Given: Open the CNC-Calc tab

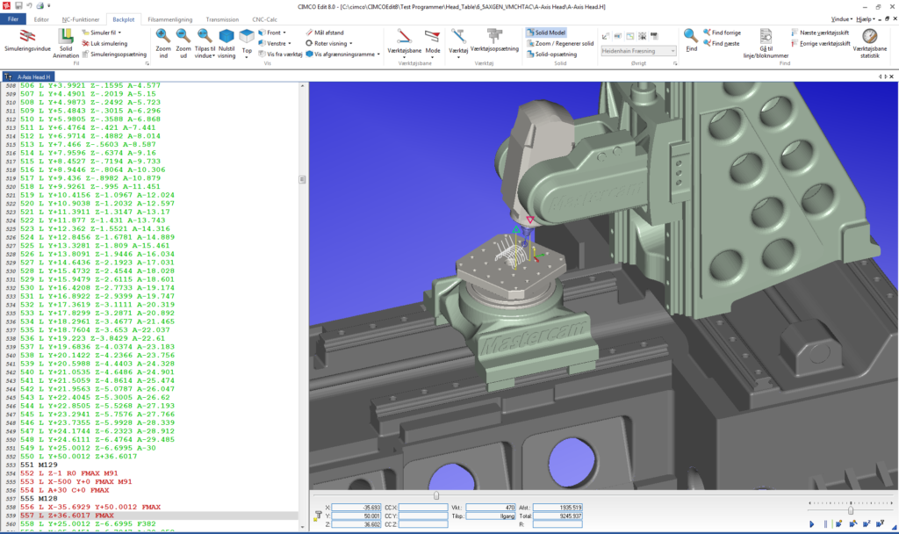Looking at the screenshot, I should [x=264, y=19].
